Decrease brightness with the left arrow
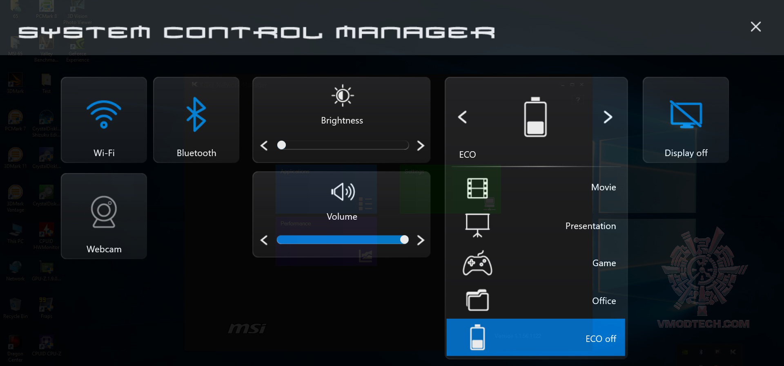Image resolution: width=784 pixels, height=366 pixels. 264,146
